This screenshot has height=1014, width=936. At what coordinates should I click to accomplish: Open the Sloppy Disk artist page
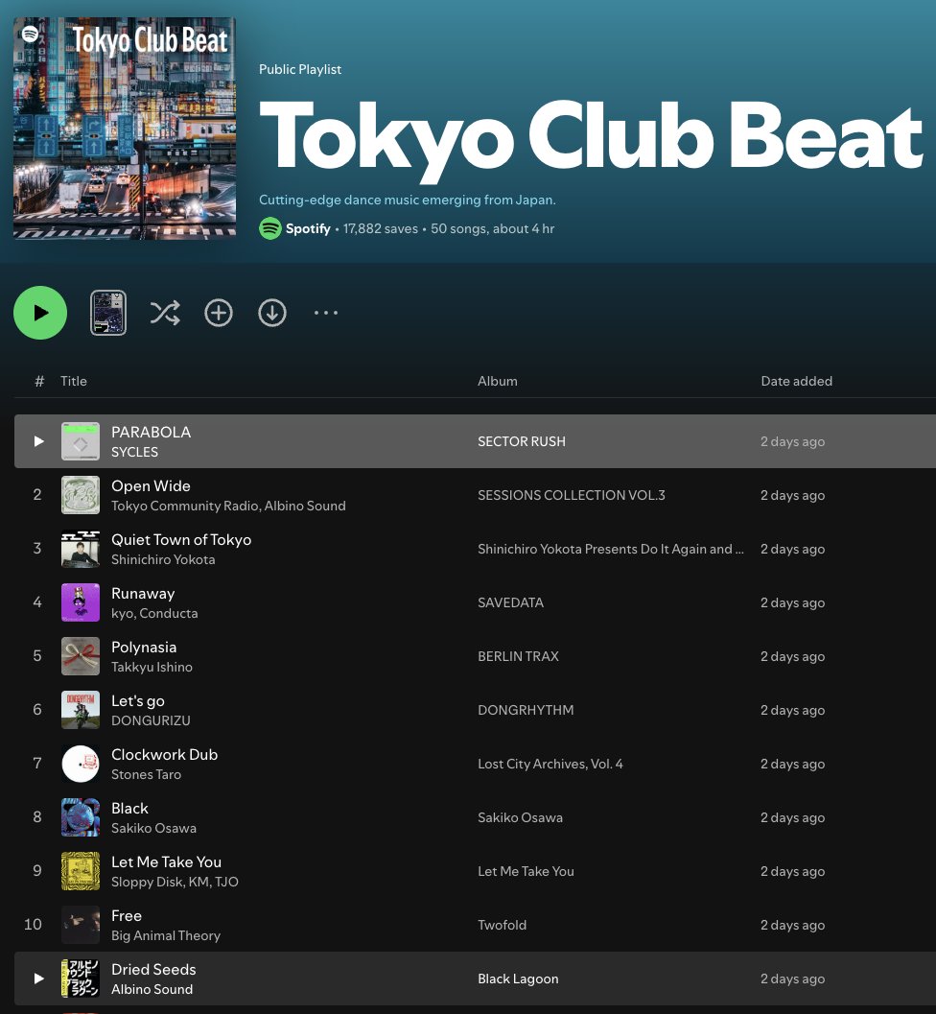click(146, 882)
